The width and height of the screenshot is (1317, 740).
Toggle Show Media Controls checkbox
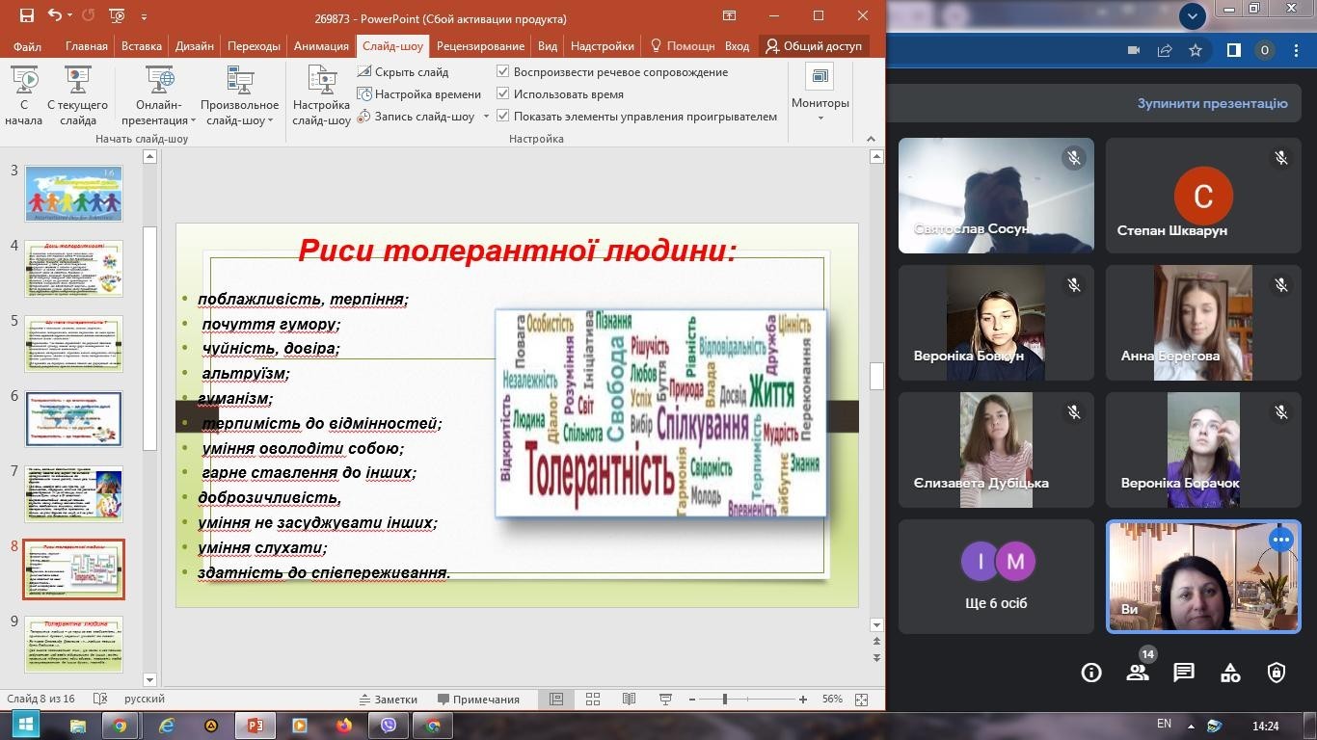click(502, 117)
